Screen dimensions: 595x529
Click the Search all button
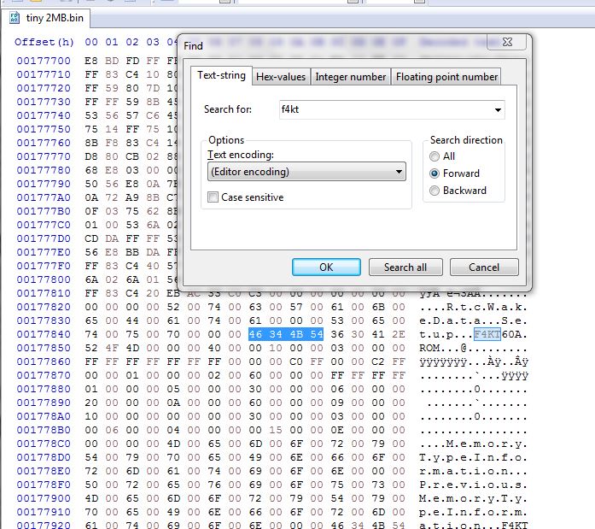(405, 267)
